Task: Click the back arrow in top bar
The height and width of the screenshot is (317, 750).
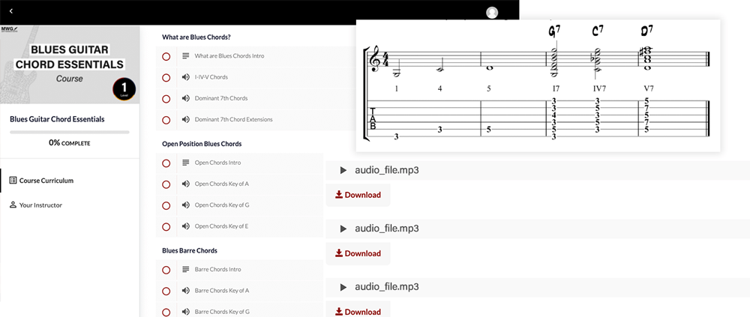Action: 11,11
